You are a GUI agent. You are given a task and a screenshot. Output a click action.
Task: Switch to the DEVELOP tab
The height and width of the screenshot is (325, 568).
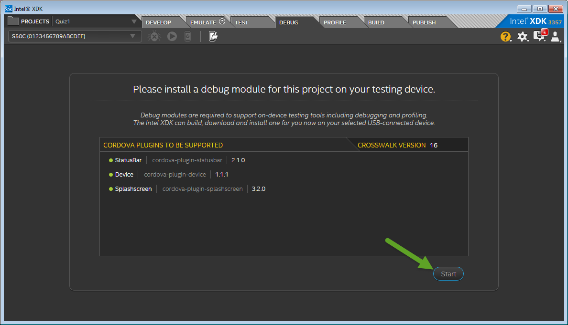coord(158,22)
